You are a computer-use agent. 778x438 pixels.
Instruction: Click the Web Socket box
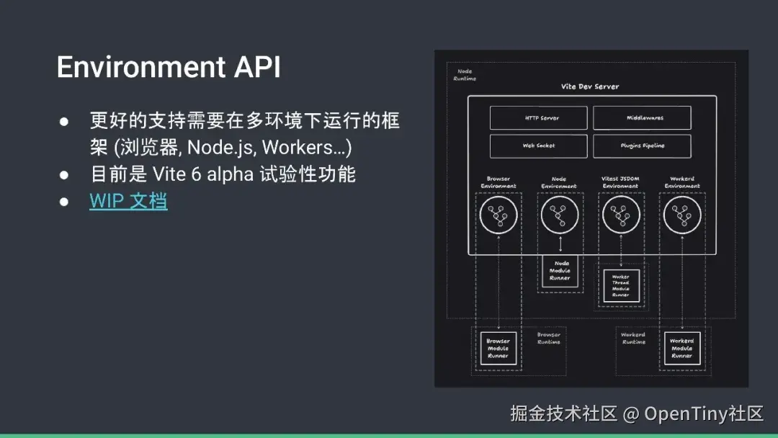coord(538,146)
